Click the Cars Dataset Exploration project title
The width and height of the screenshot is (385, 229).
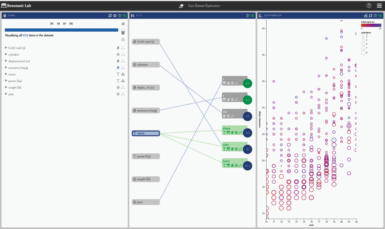tap(204, 6)
